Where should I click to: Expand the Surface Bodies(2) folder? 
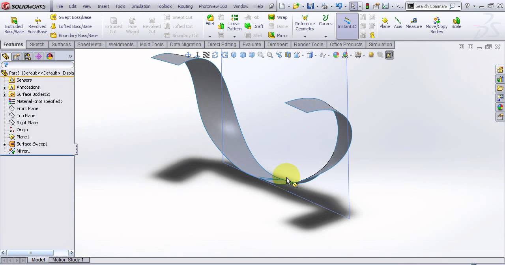click(x=4, y=94)
